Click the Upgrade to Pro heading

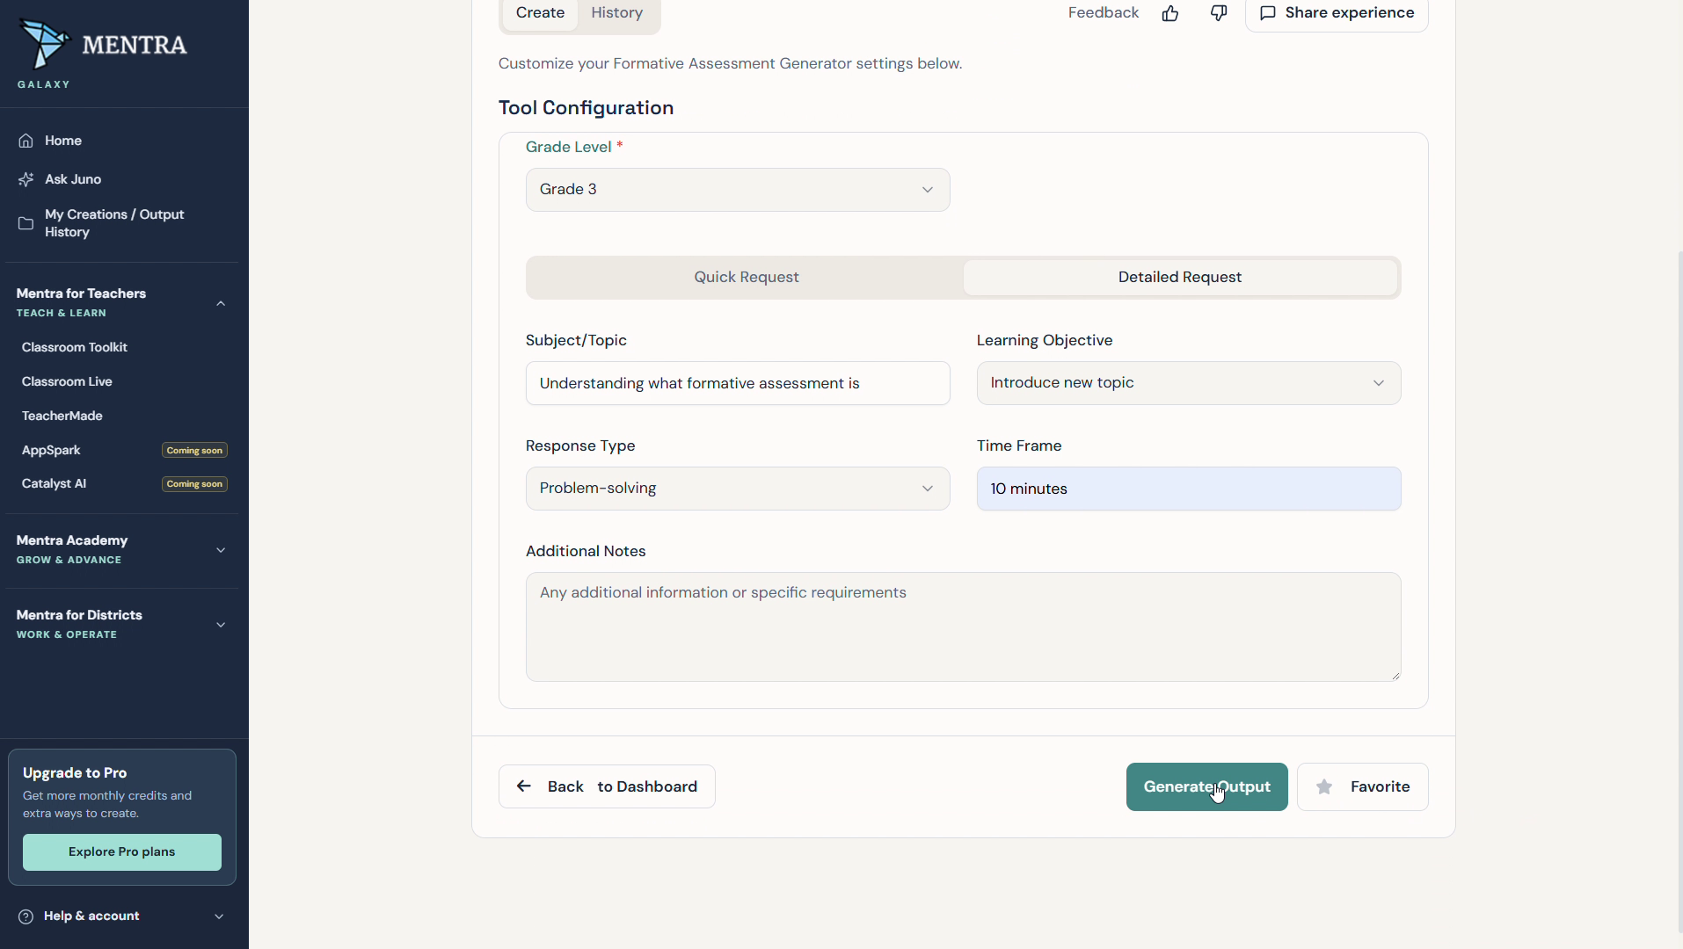click(75, 773)
